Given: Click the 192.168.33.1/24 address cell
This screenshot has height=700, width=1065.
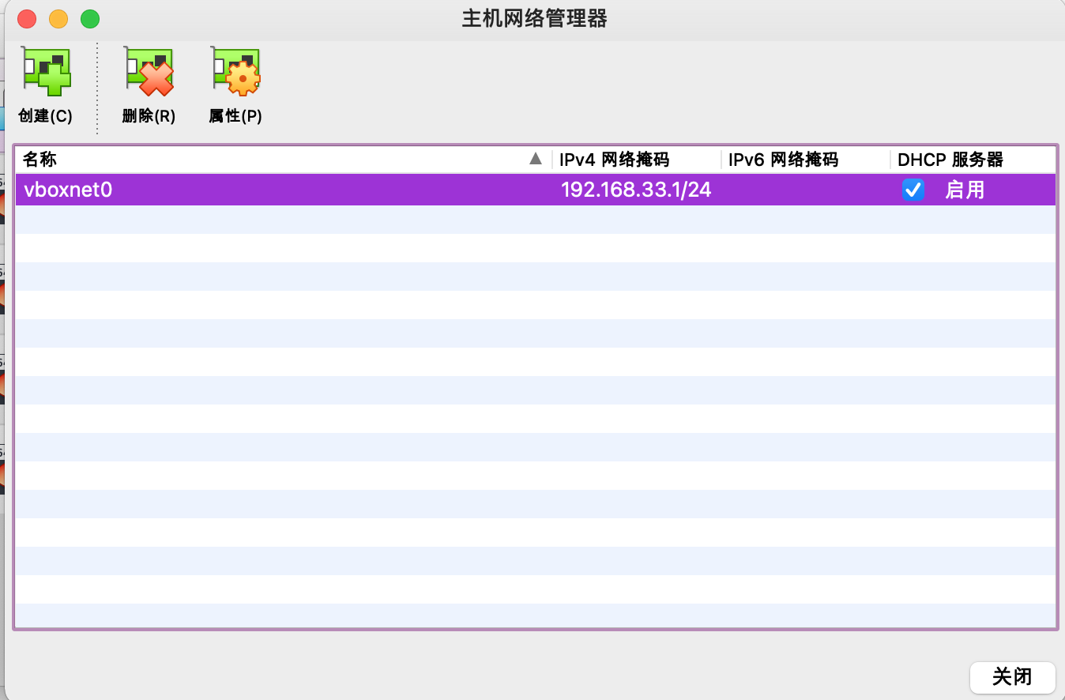Looking at the screenshot, I should 636,190.
